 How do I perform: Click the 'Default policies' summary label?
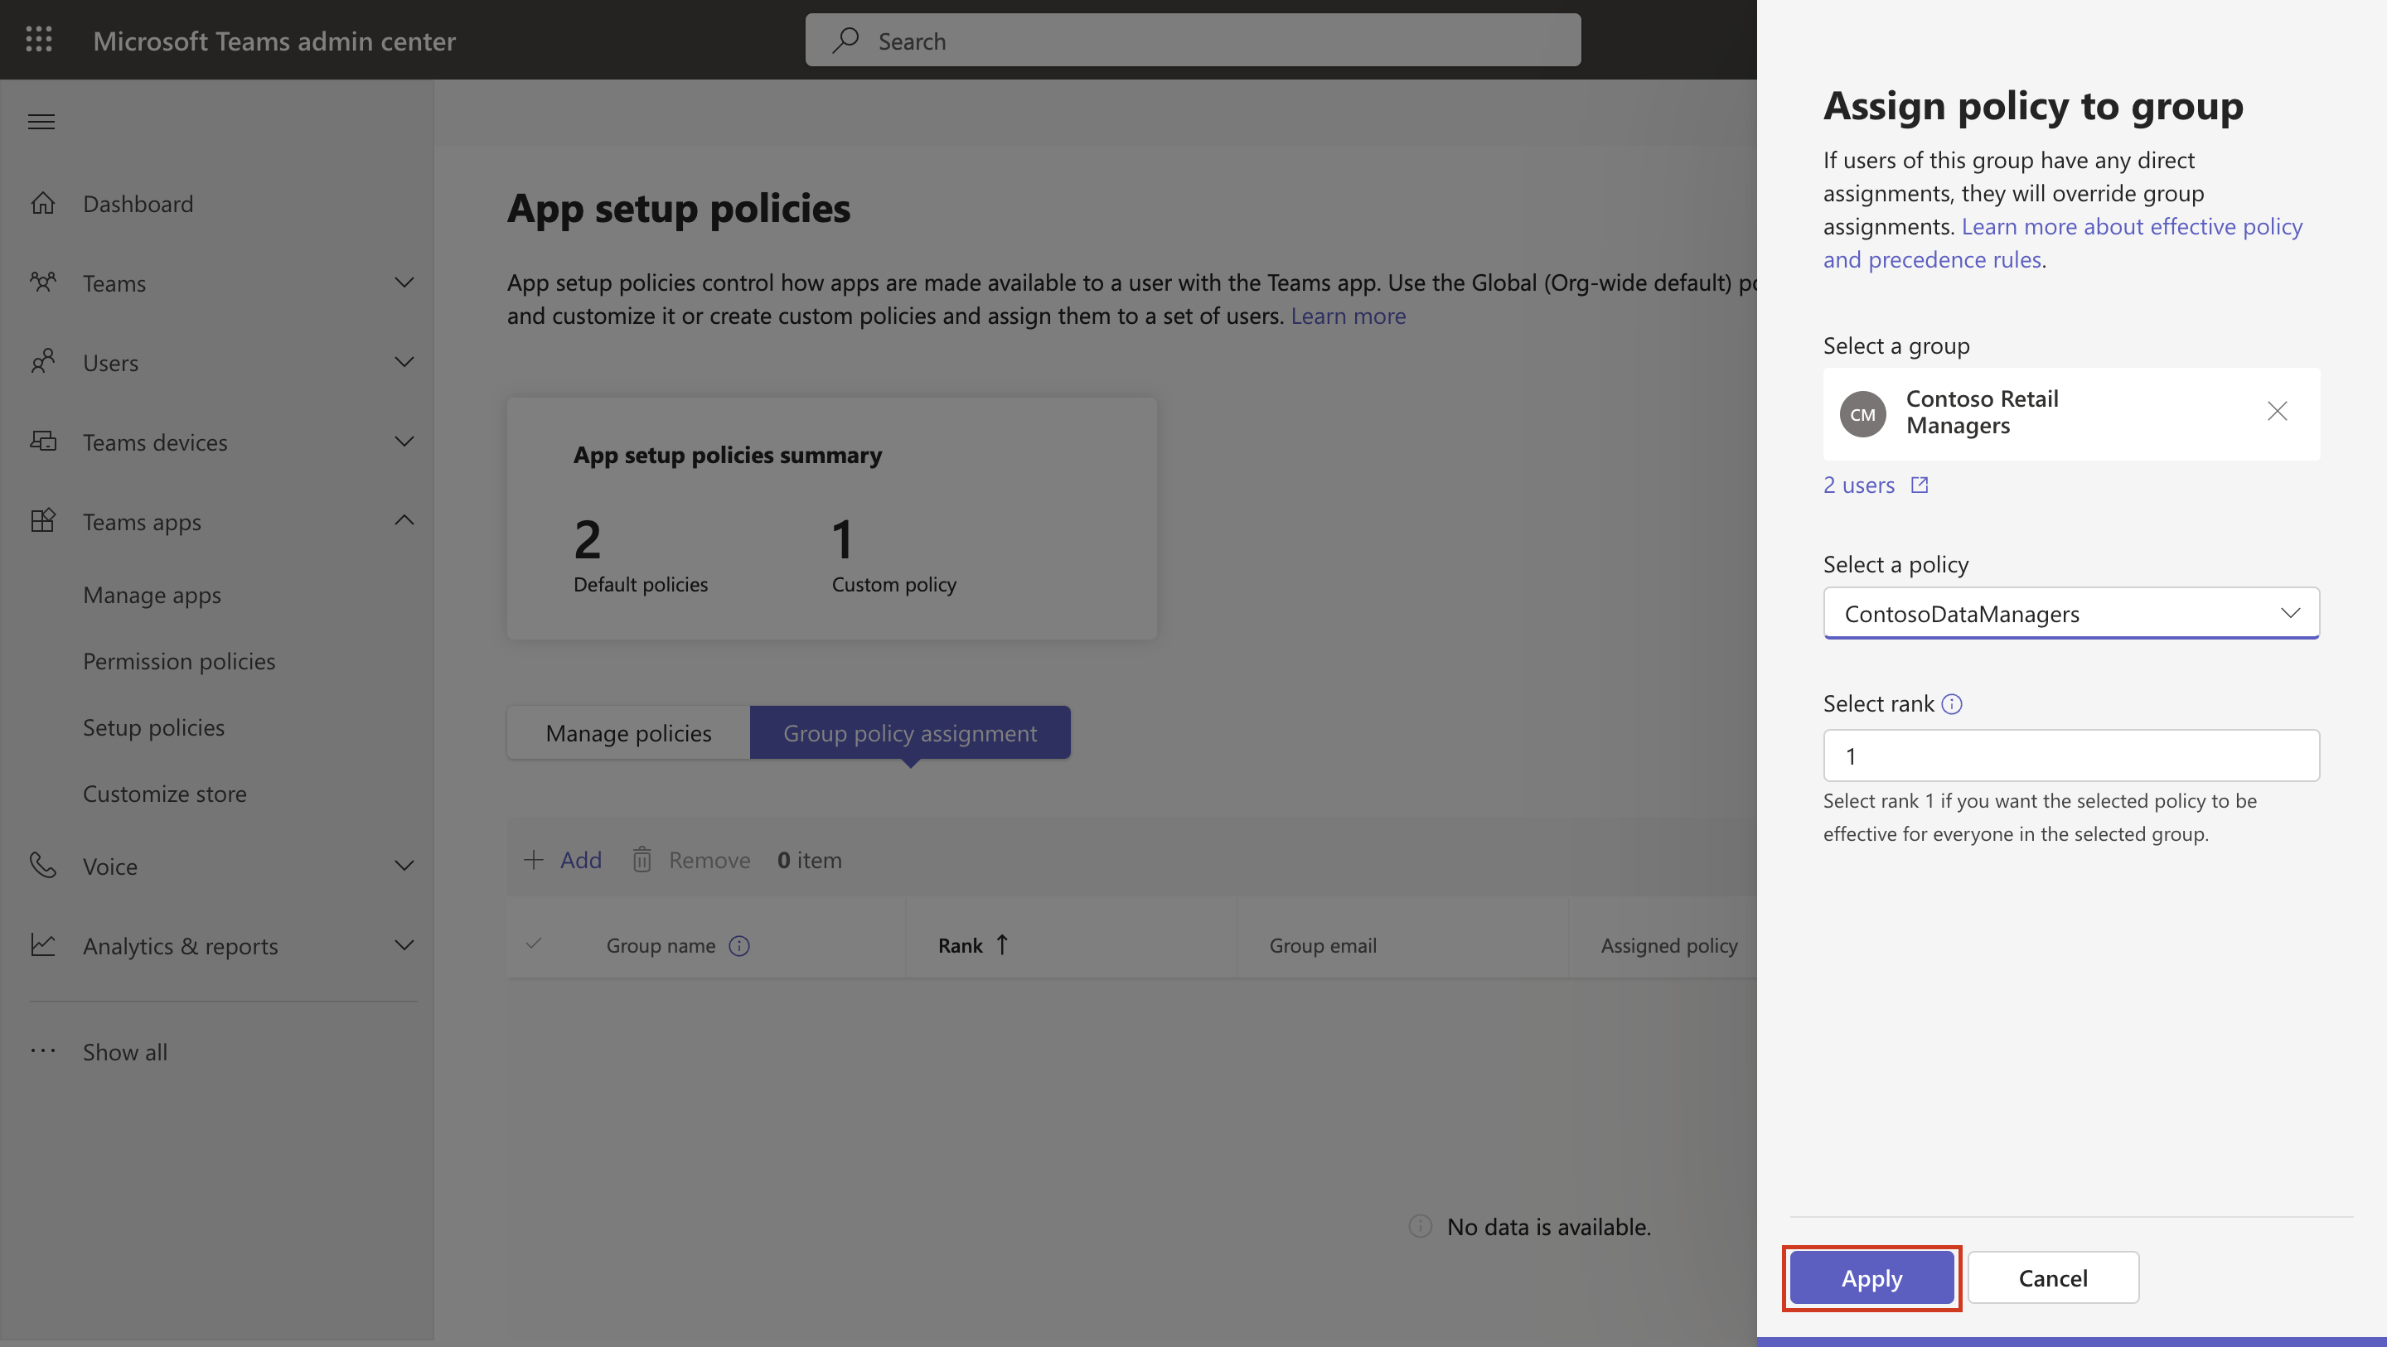(x=641, y=584)
